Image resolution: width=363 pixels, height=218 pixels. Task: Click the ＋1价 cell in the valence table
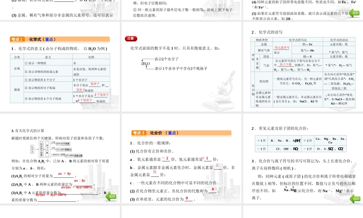click(261, 141)
